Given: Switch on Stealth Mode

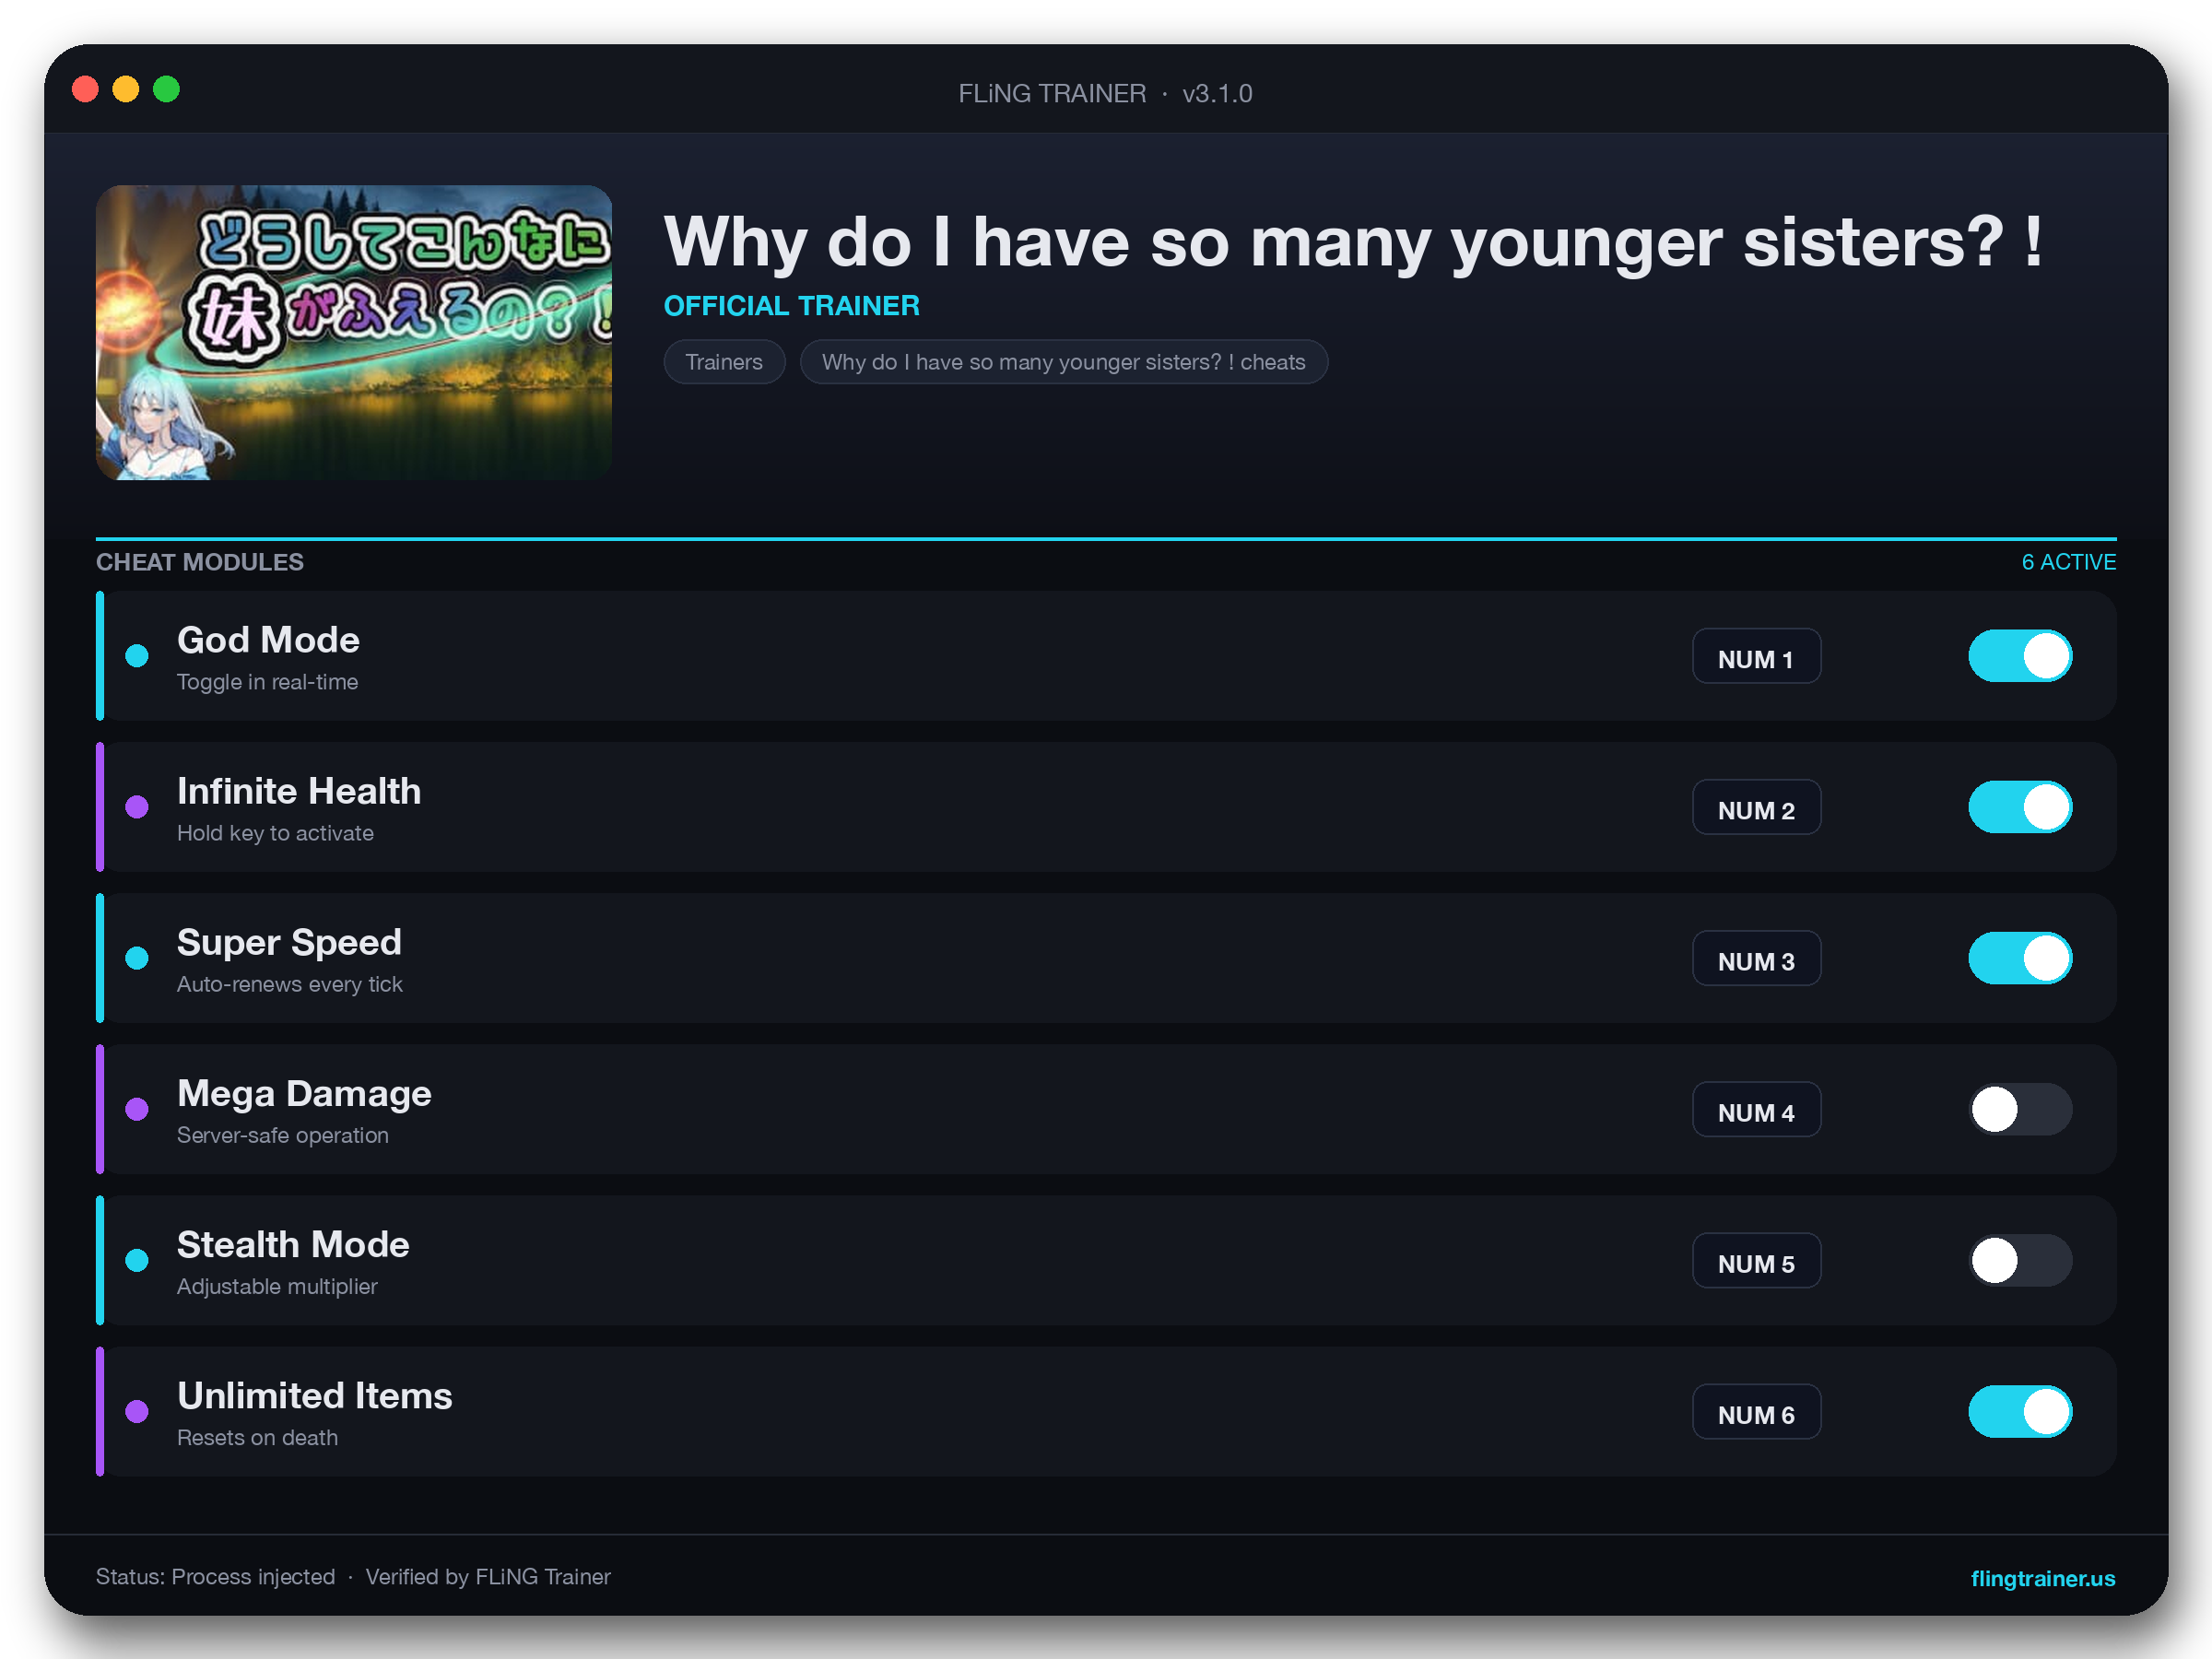Looking at the screenshot, I should pos(2020,1260).
